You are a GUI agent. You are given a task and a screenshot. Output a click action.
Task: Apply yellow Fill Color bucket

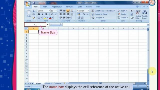[45, 18]
